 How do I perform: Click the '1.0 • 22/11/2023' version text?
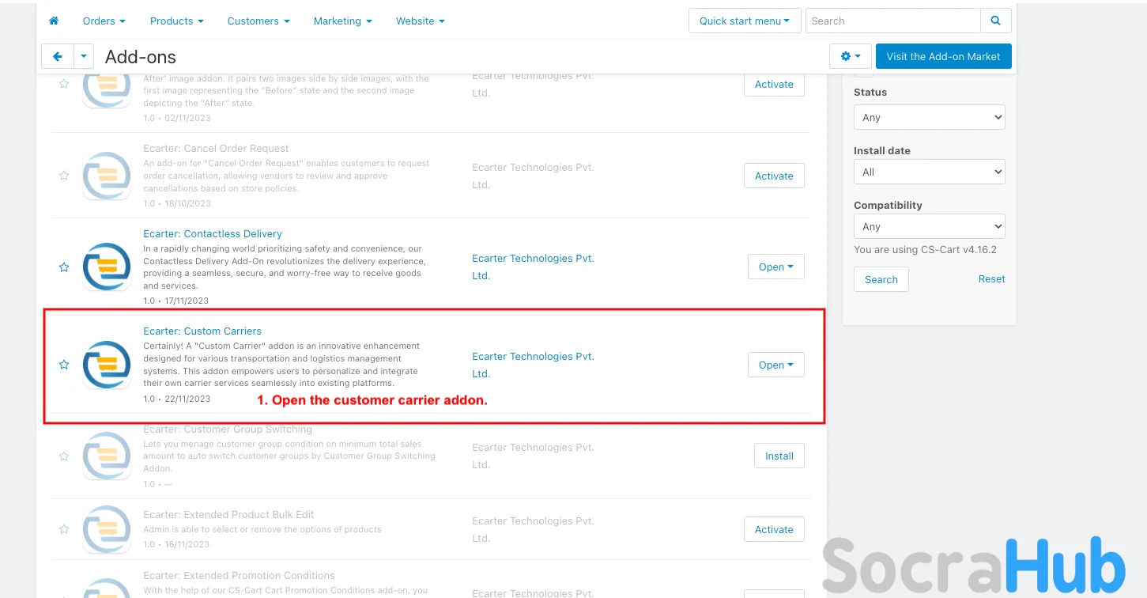(x=177, y=399)
